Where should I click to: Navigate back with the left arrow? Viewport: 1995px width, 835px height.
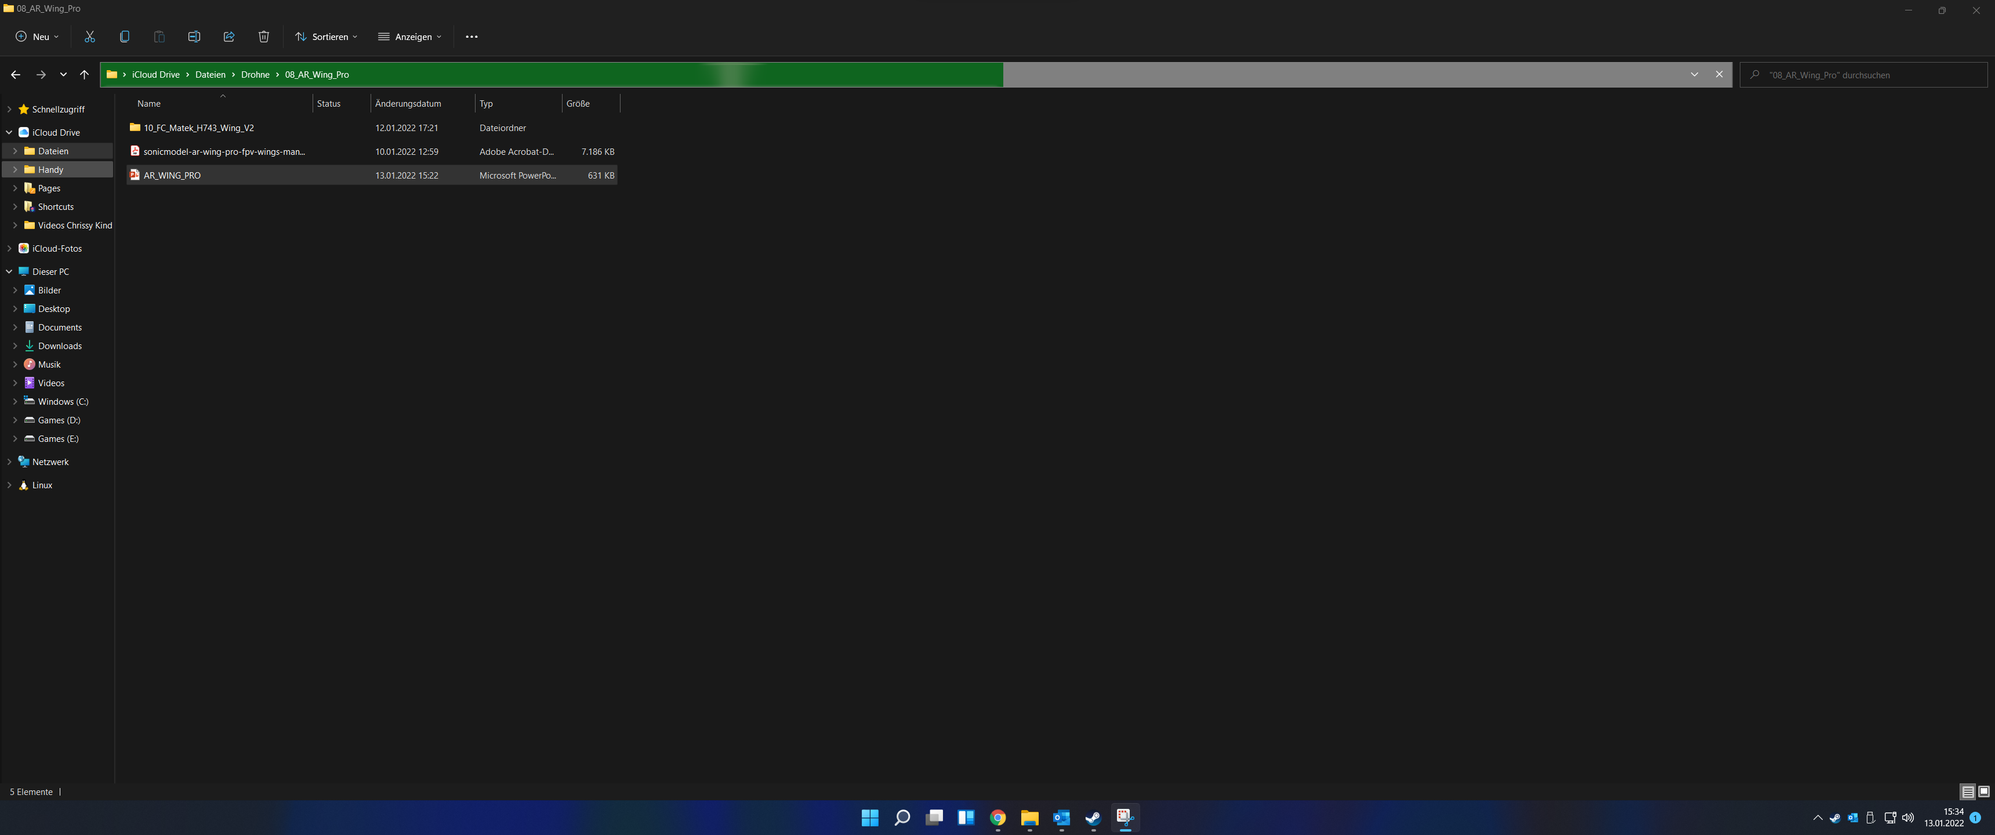coord(16,74)
